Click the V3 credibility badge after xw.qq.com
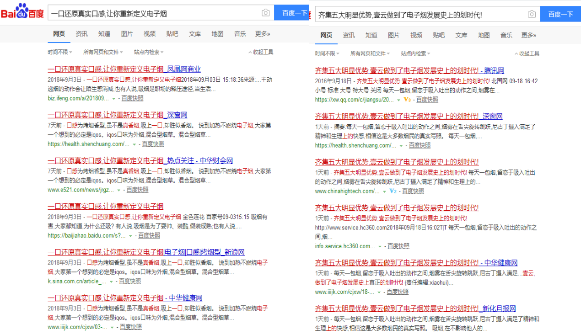The width and height of the screenshot is (581, 335). (407, 99)
